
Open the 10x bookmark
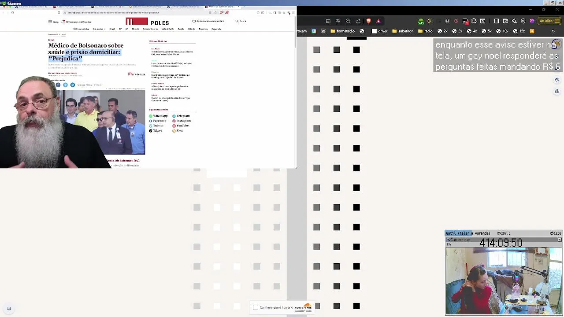tap(502, 31)
